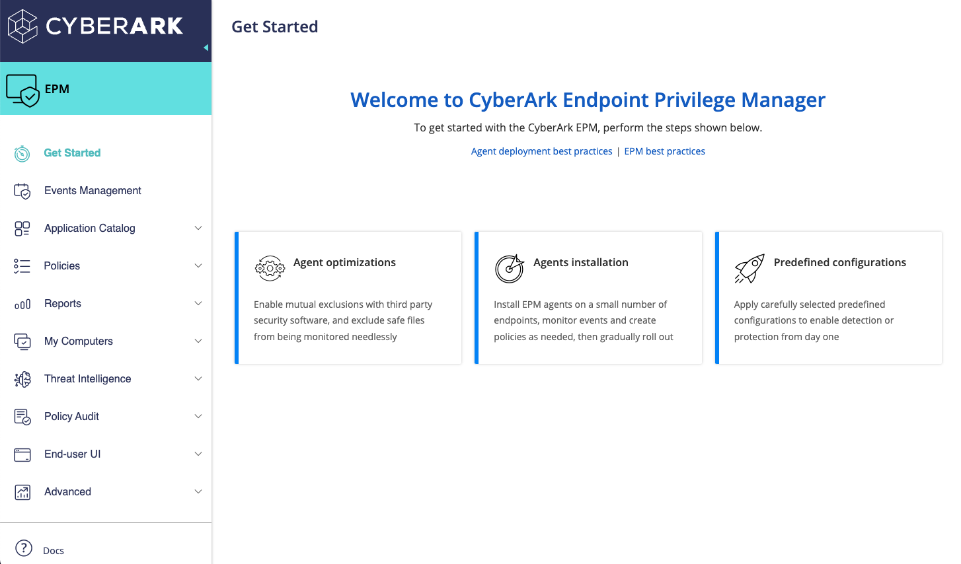Select Application Catalog menu label
The image size is (961, 564).
coord(90,228)
